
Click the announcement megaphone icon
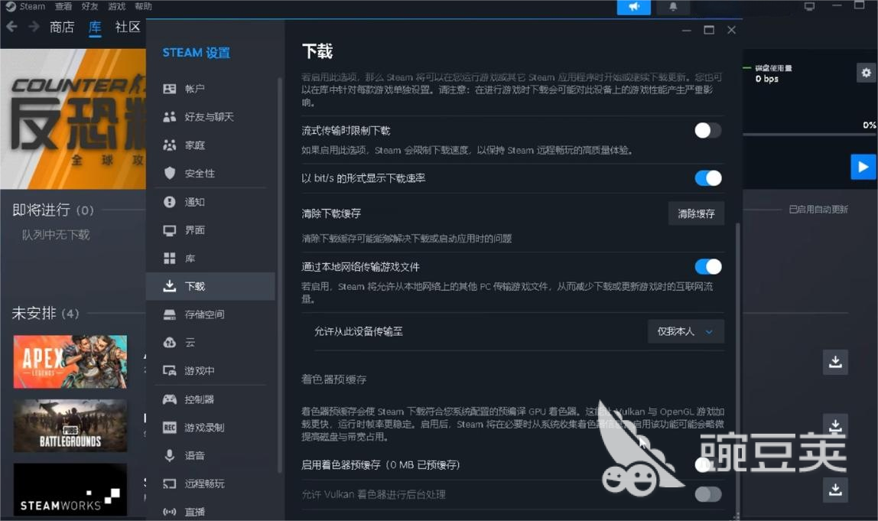coord(633,7)
